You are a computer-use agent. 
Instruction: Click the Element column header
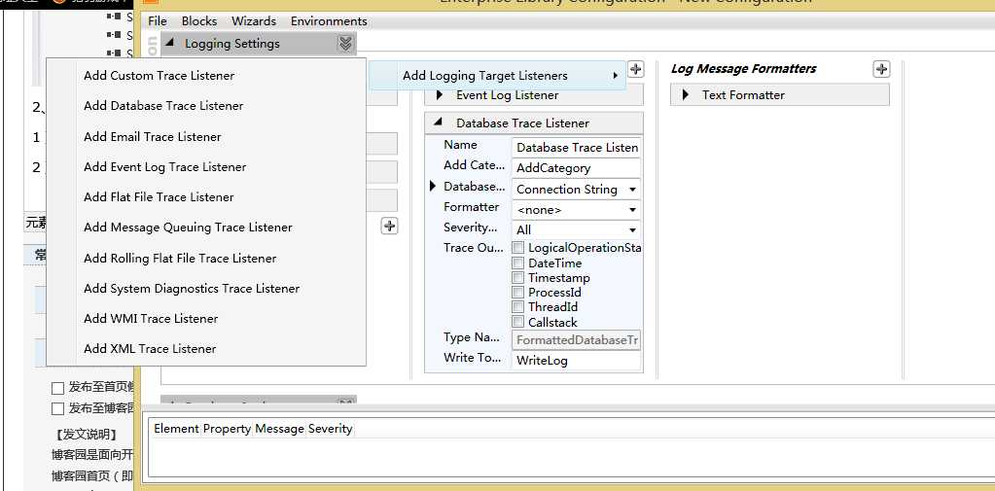tap(176, 429)
